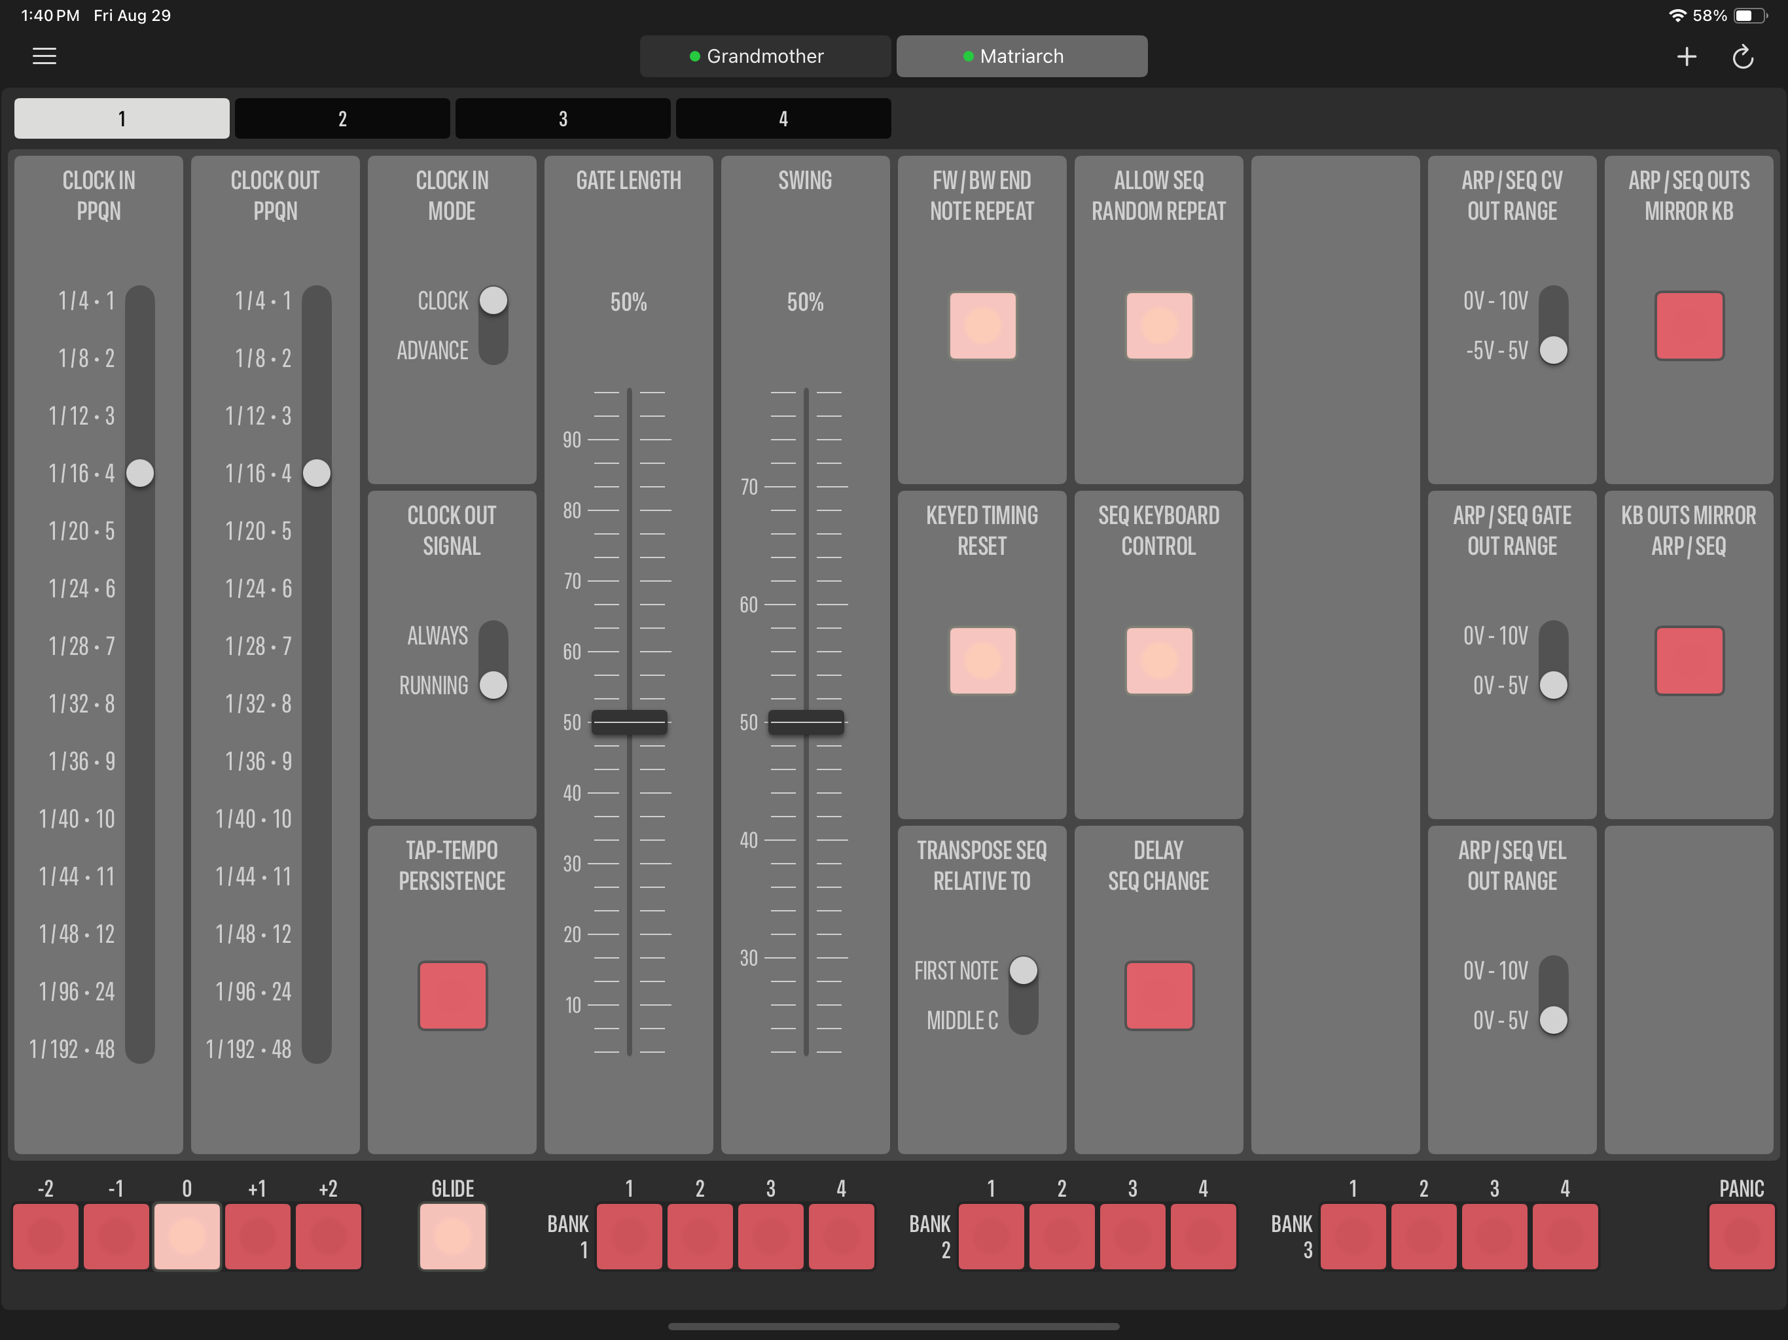Toggle KB Outs Mirror Arp/Seq
This screenshot has height=1340, width=1788.
(1689, 660)
